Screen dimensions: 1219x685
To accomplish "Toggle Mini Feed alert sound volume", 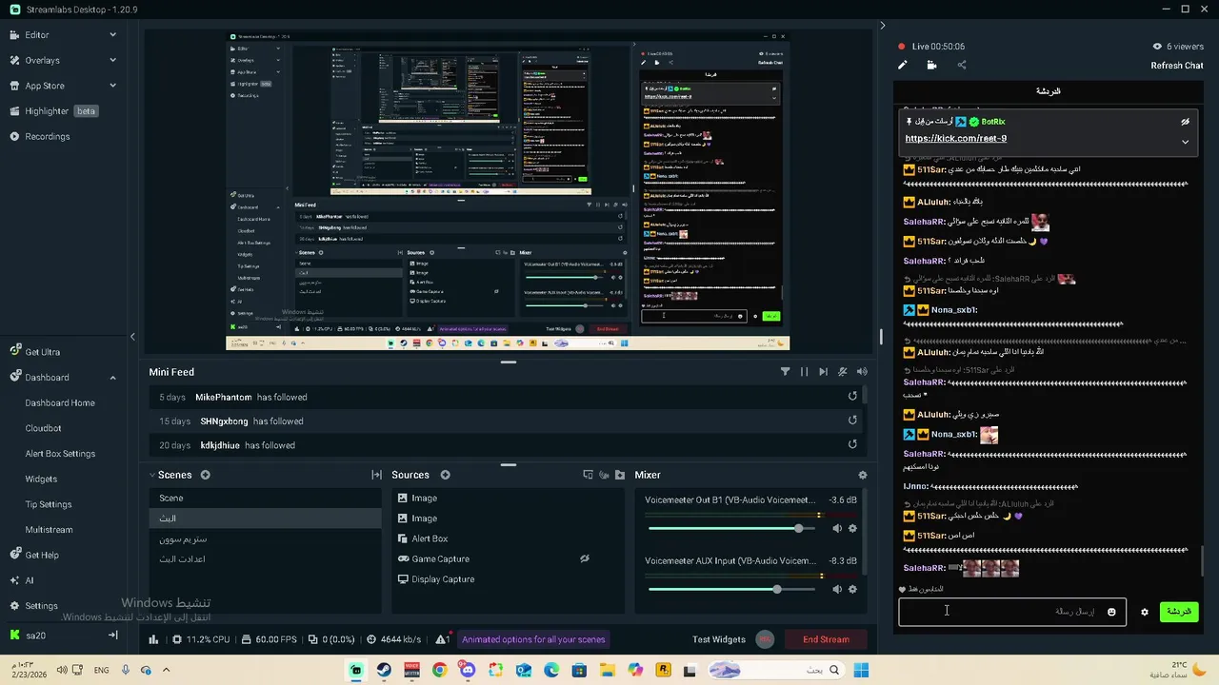I will (862, 372).
